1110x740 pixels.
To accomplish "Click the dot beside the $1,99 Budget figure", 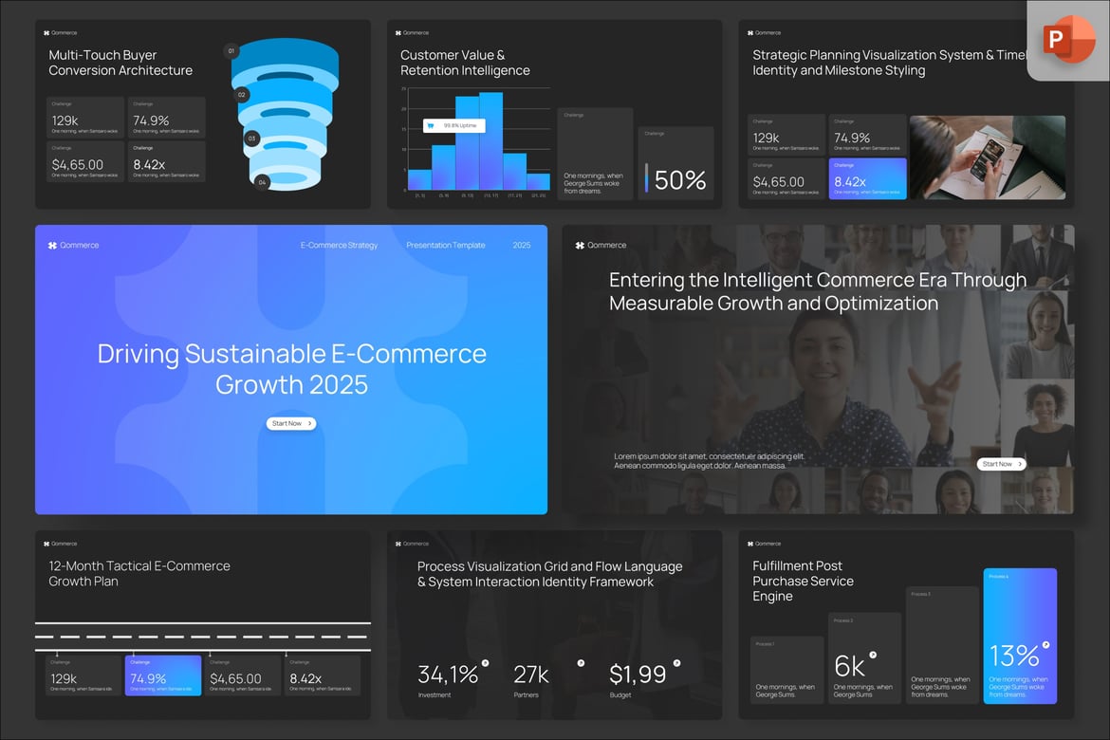I will (676, 663).
